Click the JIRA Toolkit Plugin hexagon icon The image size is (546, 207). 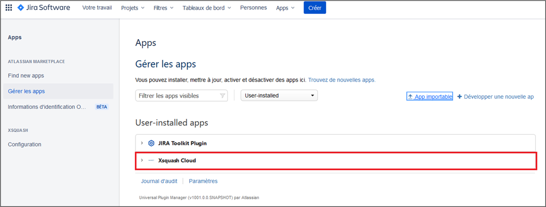tap(151, 143)
